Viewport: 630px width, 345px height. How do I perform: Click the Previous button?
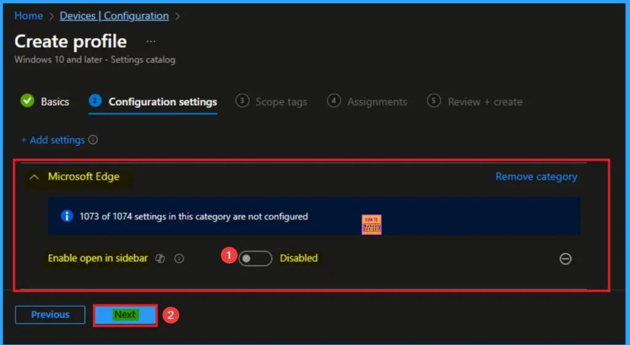click(x=50, y=314)
